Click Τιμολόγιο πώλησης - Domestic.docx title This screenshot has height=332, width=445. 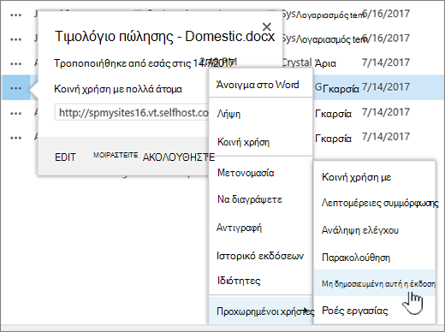(164, 37)
